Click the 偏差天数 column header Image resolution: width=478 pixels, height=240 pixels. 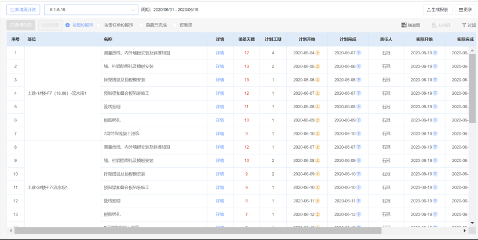coord(247,39)
